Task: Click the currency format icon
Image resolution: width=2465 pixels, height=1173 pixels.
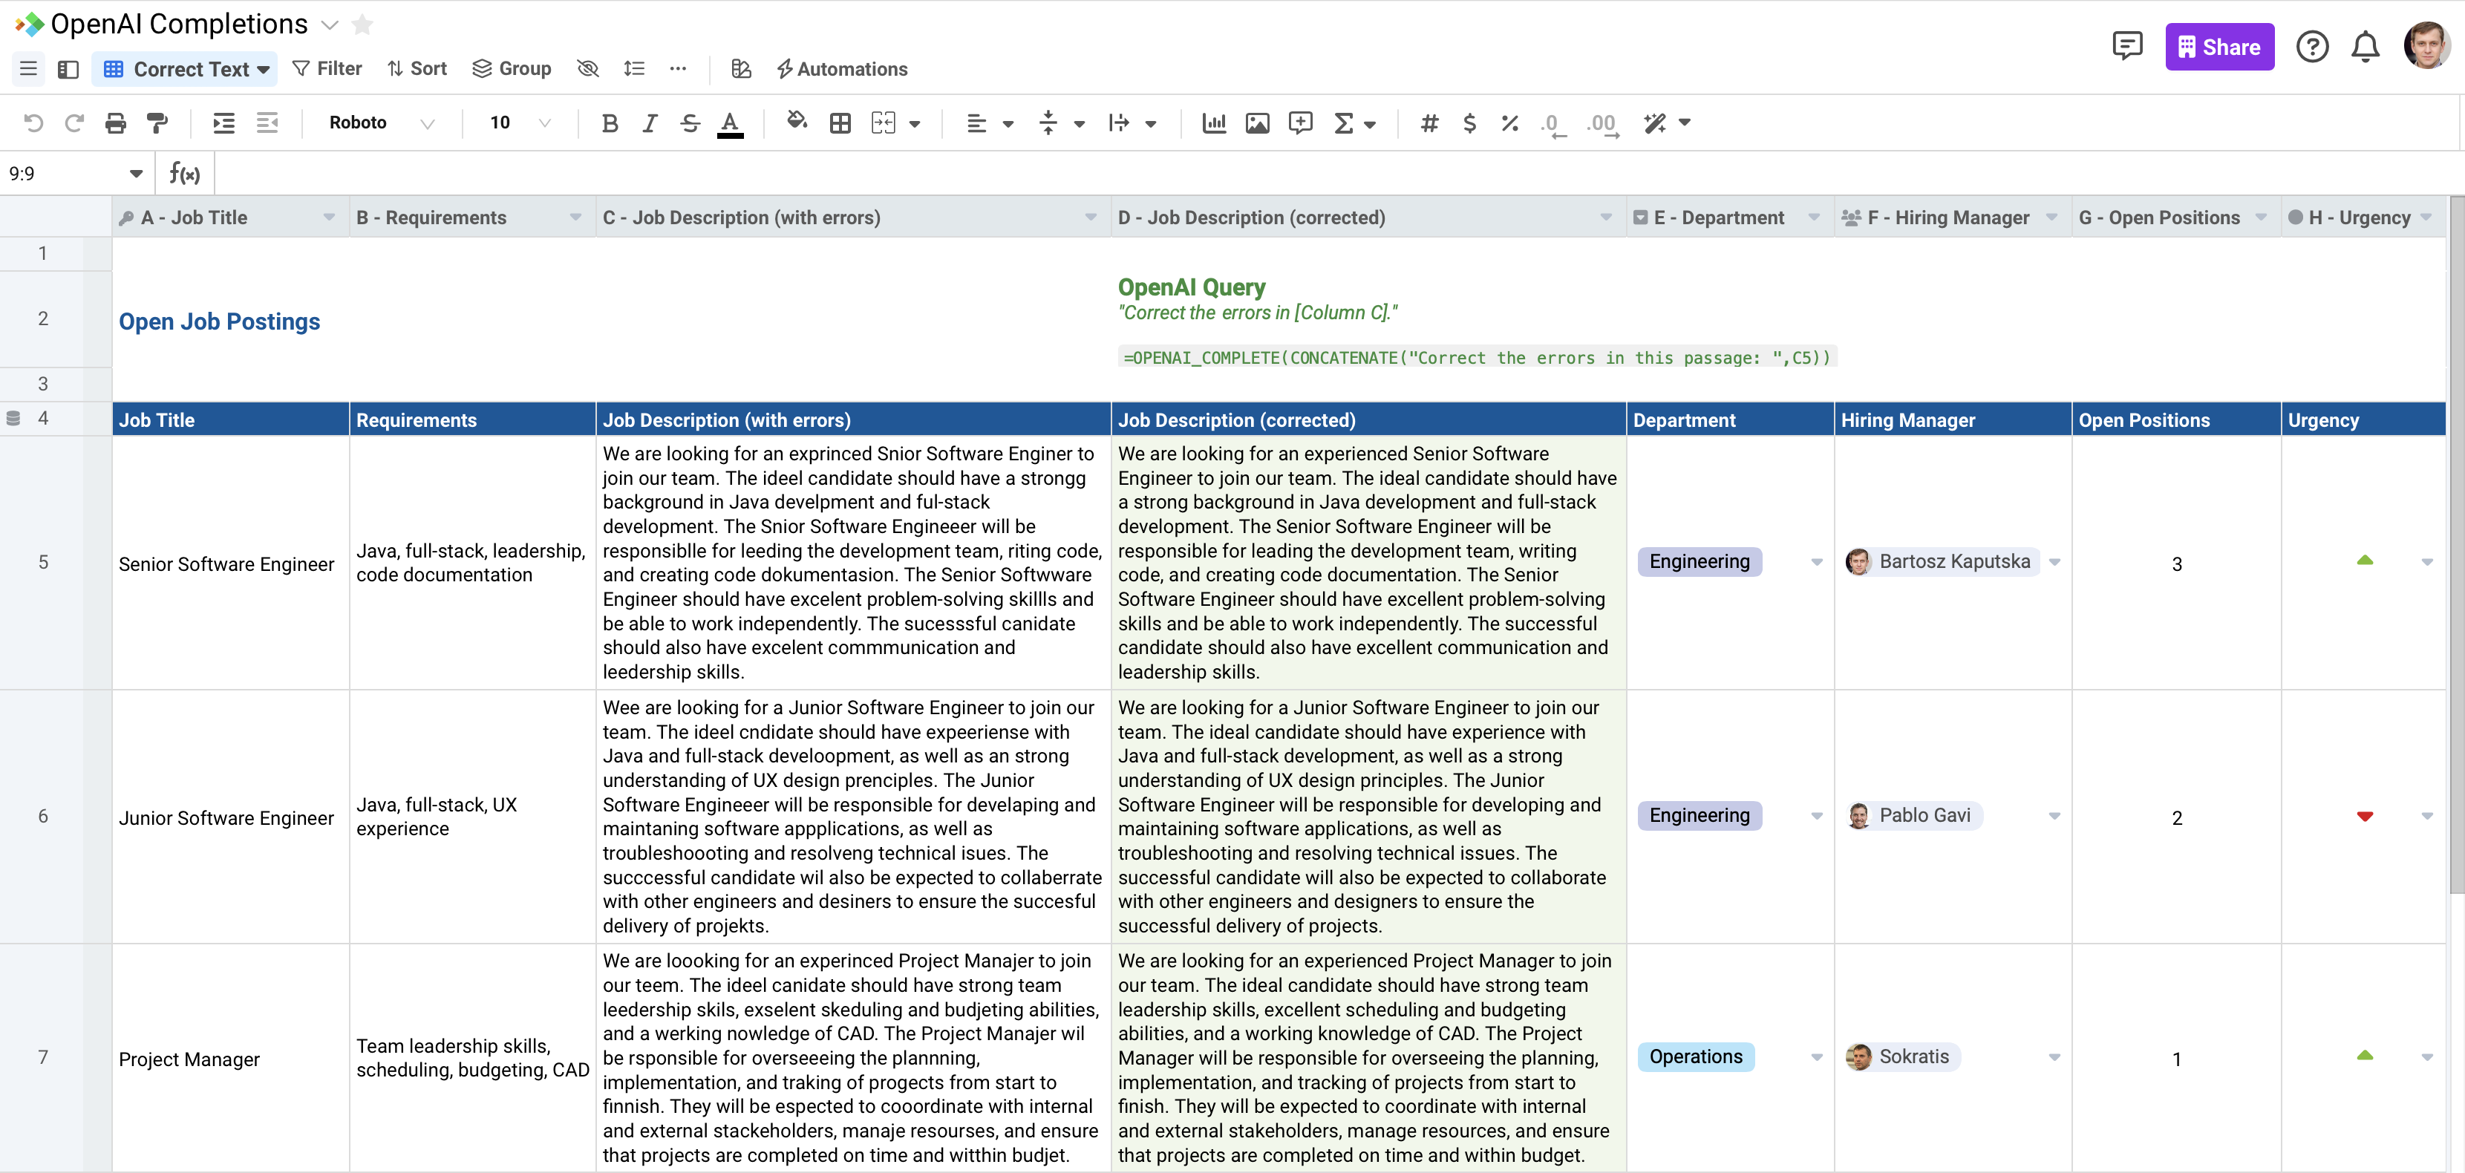Action: coord(1470,123)
